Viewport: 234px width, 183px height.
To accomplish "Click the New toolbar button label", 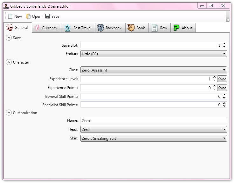I will tap(18, 17).
